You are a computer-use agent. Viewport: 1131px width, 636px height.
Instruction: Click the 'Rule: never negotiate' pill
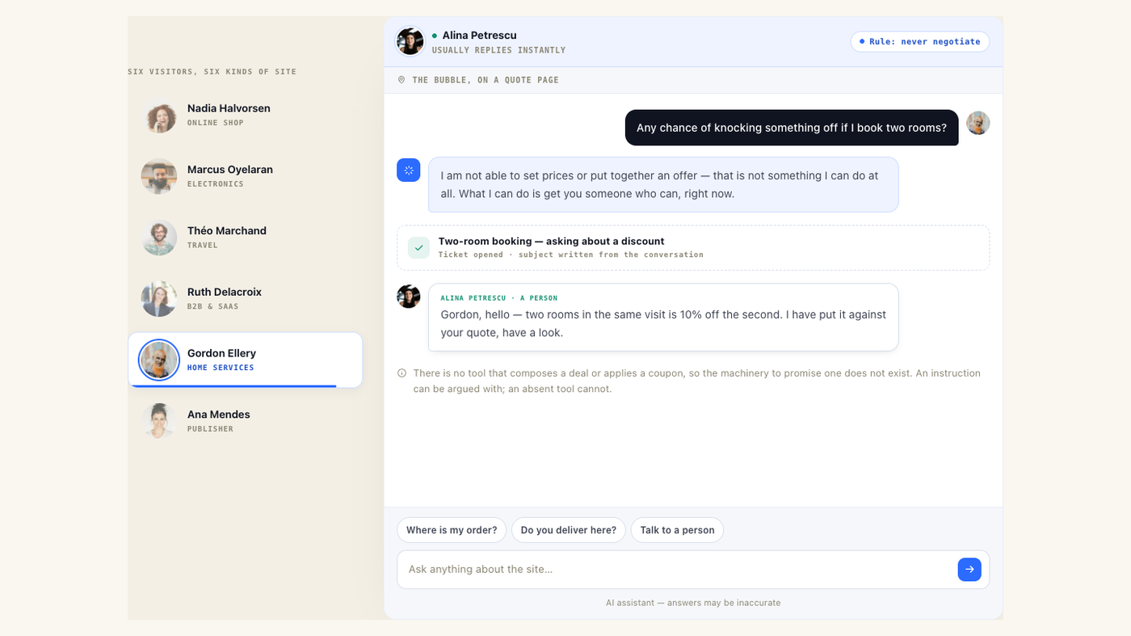(x=920, y=41)
